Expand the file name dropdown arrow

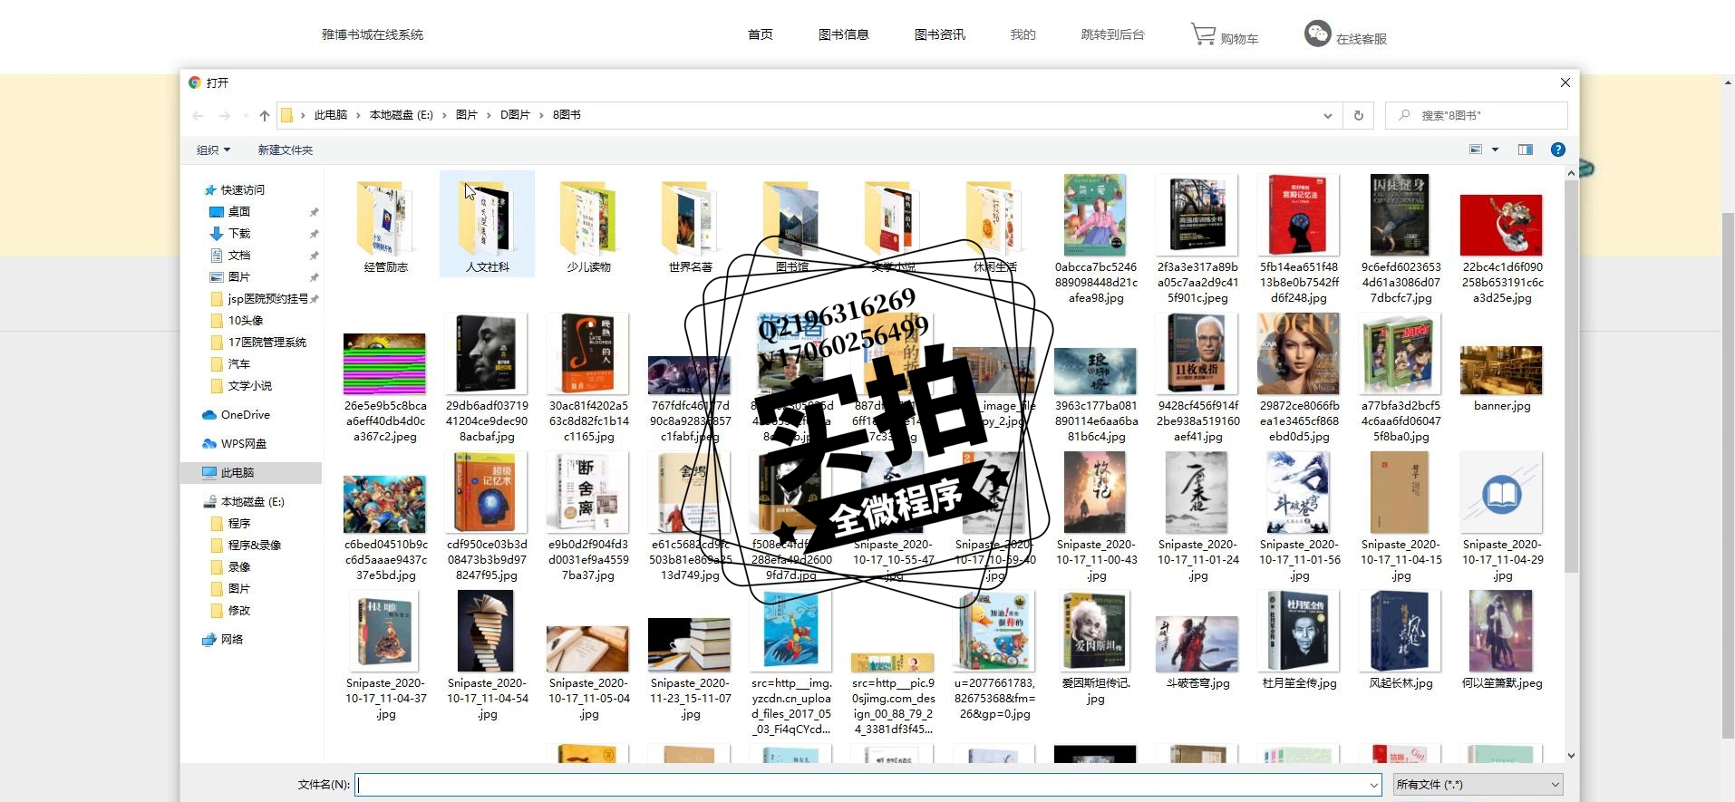(x=1374, y=785)
